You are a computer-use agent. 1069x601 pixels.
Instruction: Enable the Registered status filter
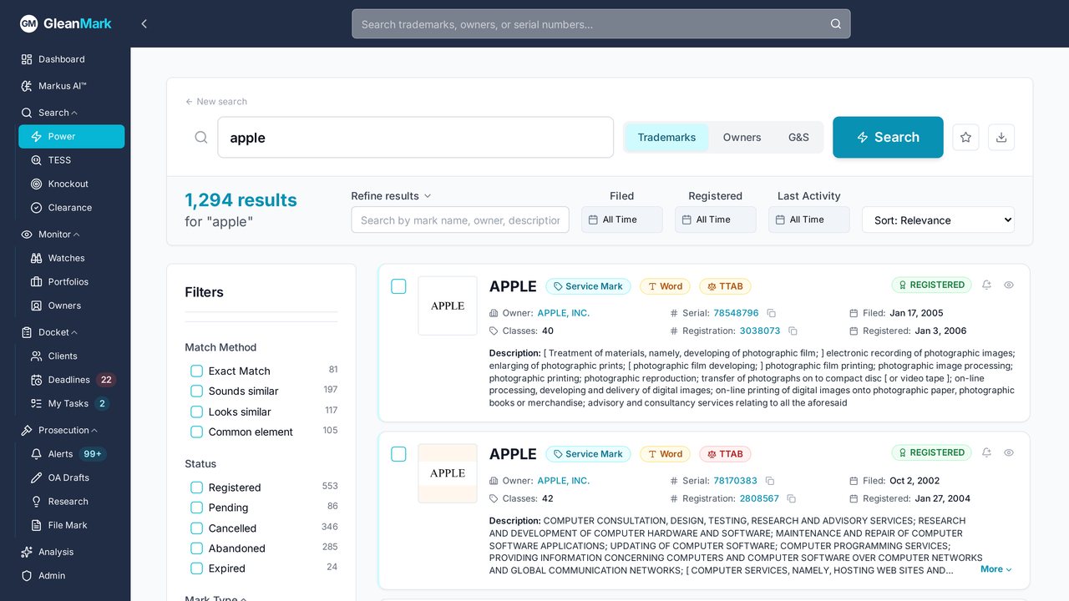tap(197, 487)
